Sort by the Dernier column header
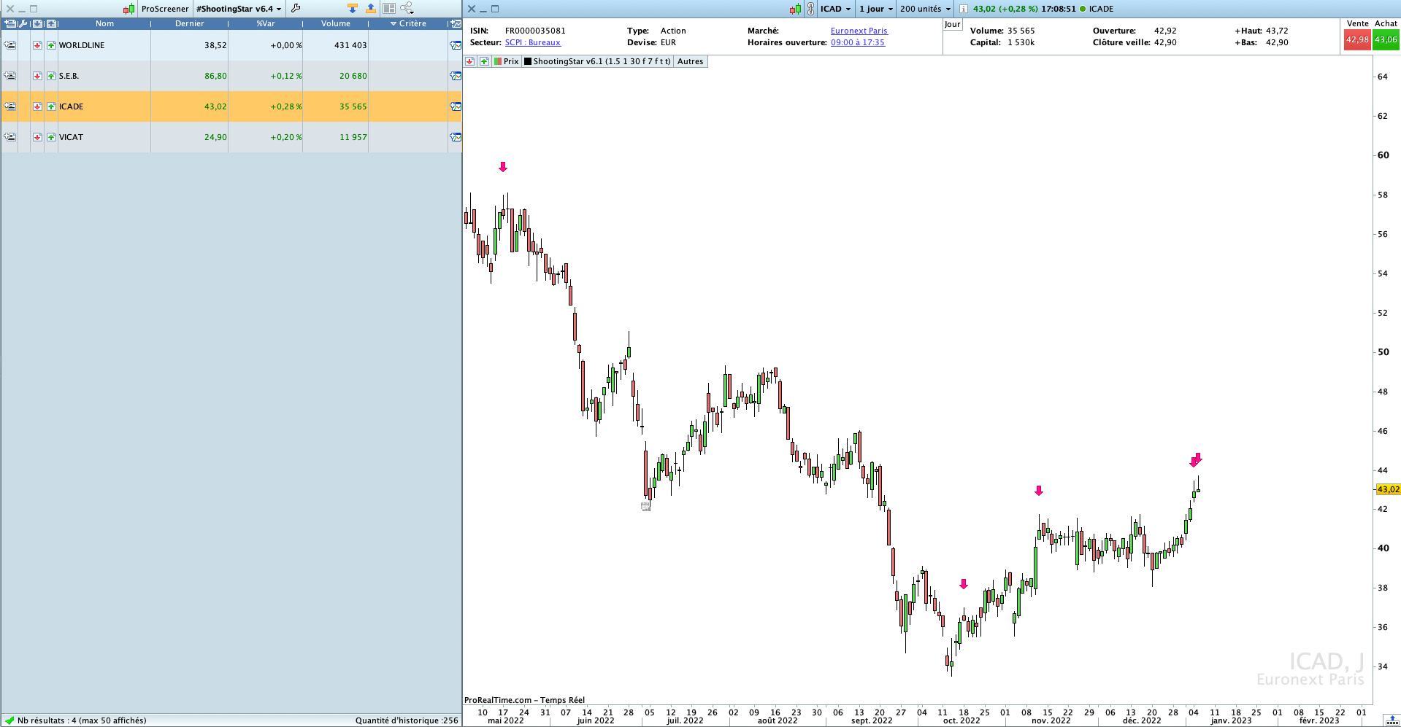 click(190, 23)
